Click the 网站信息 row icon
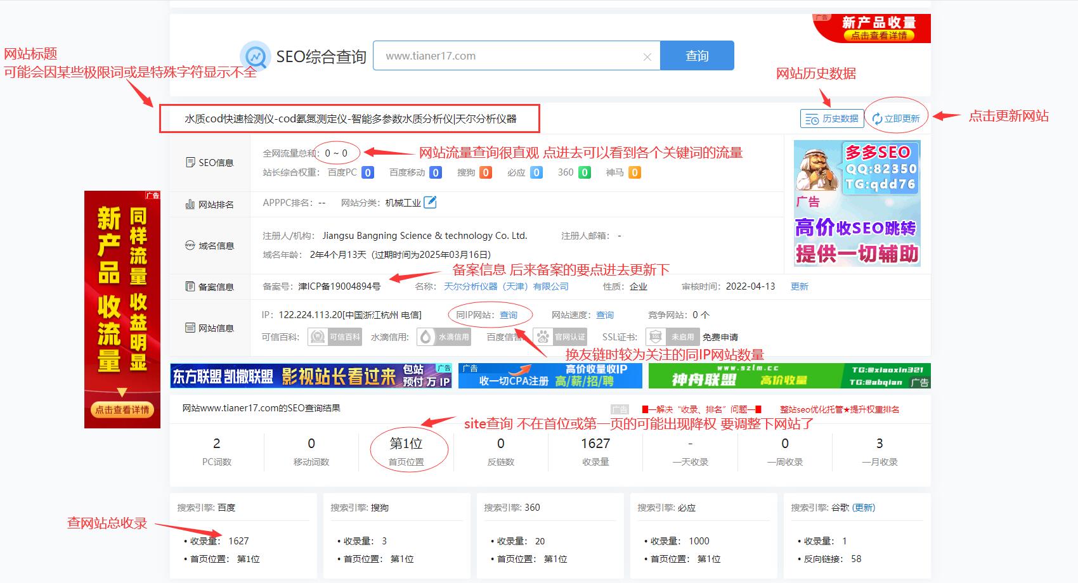 190,328
